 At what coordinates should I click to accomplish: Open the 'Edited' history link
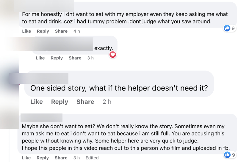[92, 158]
